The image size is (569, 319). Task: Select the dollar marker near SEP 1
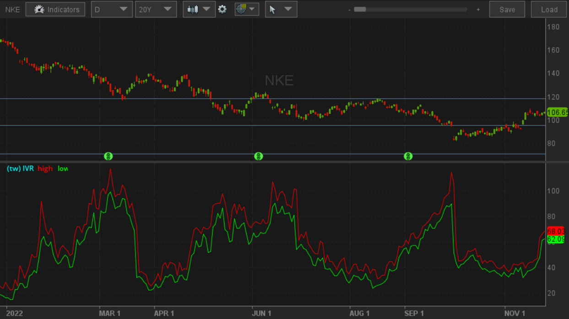tap(408, 156)
